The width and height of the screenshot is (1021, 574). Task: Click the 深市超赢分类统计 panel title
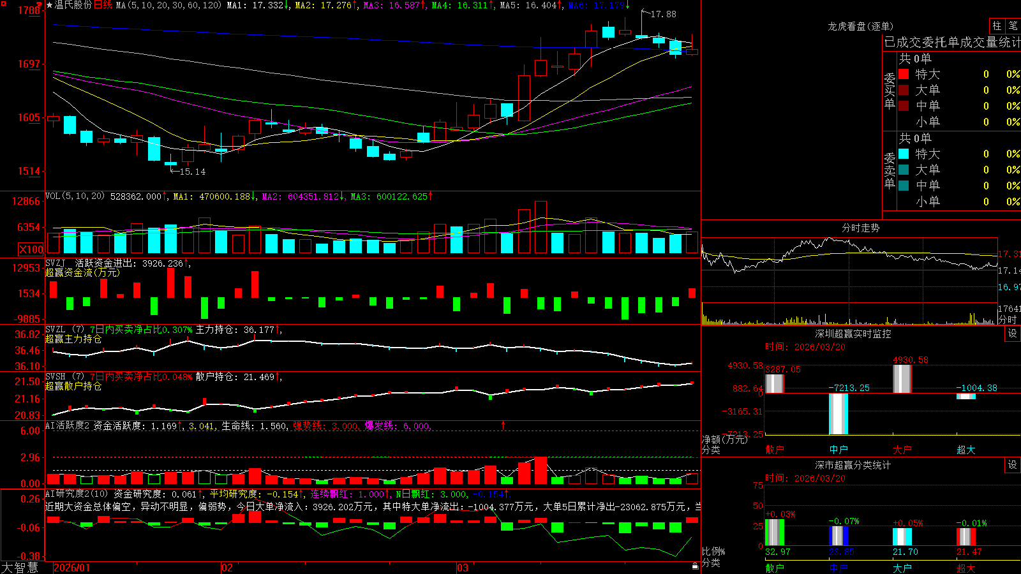click(853, 465)
